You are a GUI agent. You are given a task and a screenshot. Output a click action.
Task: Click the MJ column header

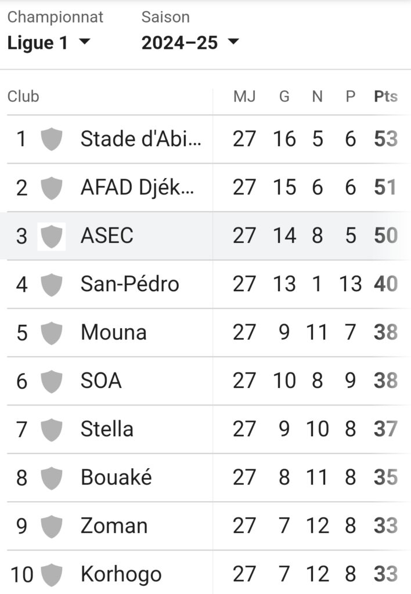pyautogui.click(x=244, y=97)
